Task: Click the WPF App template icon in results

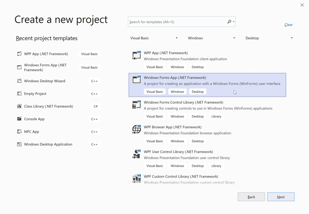Action: click(x=137, y=56)
